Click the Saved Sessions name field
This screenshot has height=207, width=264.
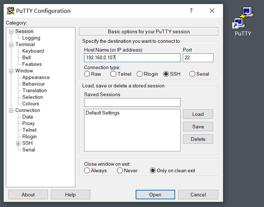[132, 102]
